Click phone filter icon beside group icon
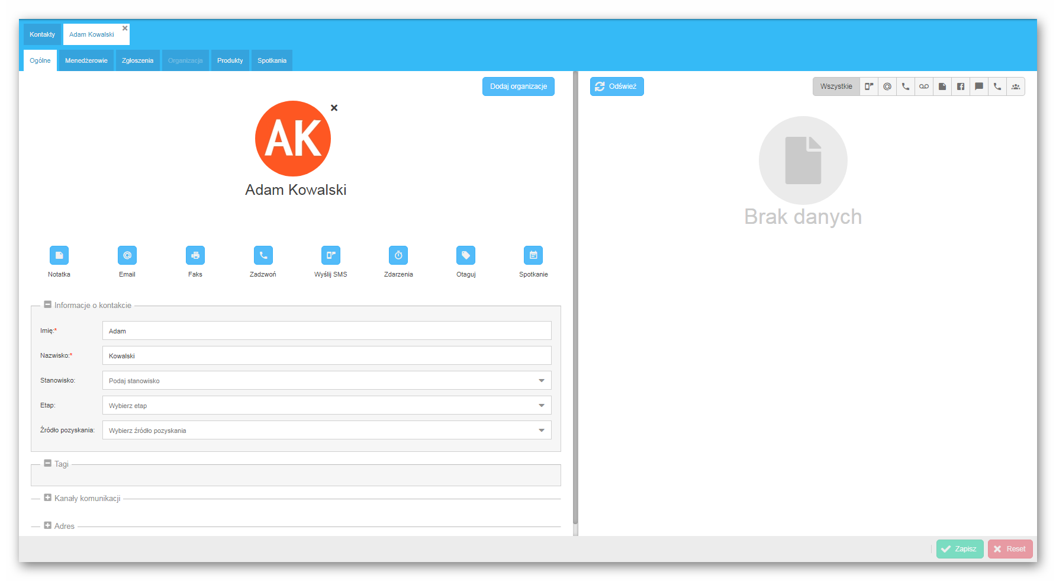Screen dimensions: 1056x581 click(x=997, y=86)
